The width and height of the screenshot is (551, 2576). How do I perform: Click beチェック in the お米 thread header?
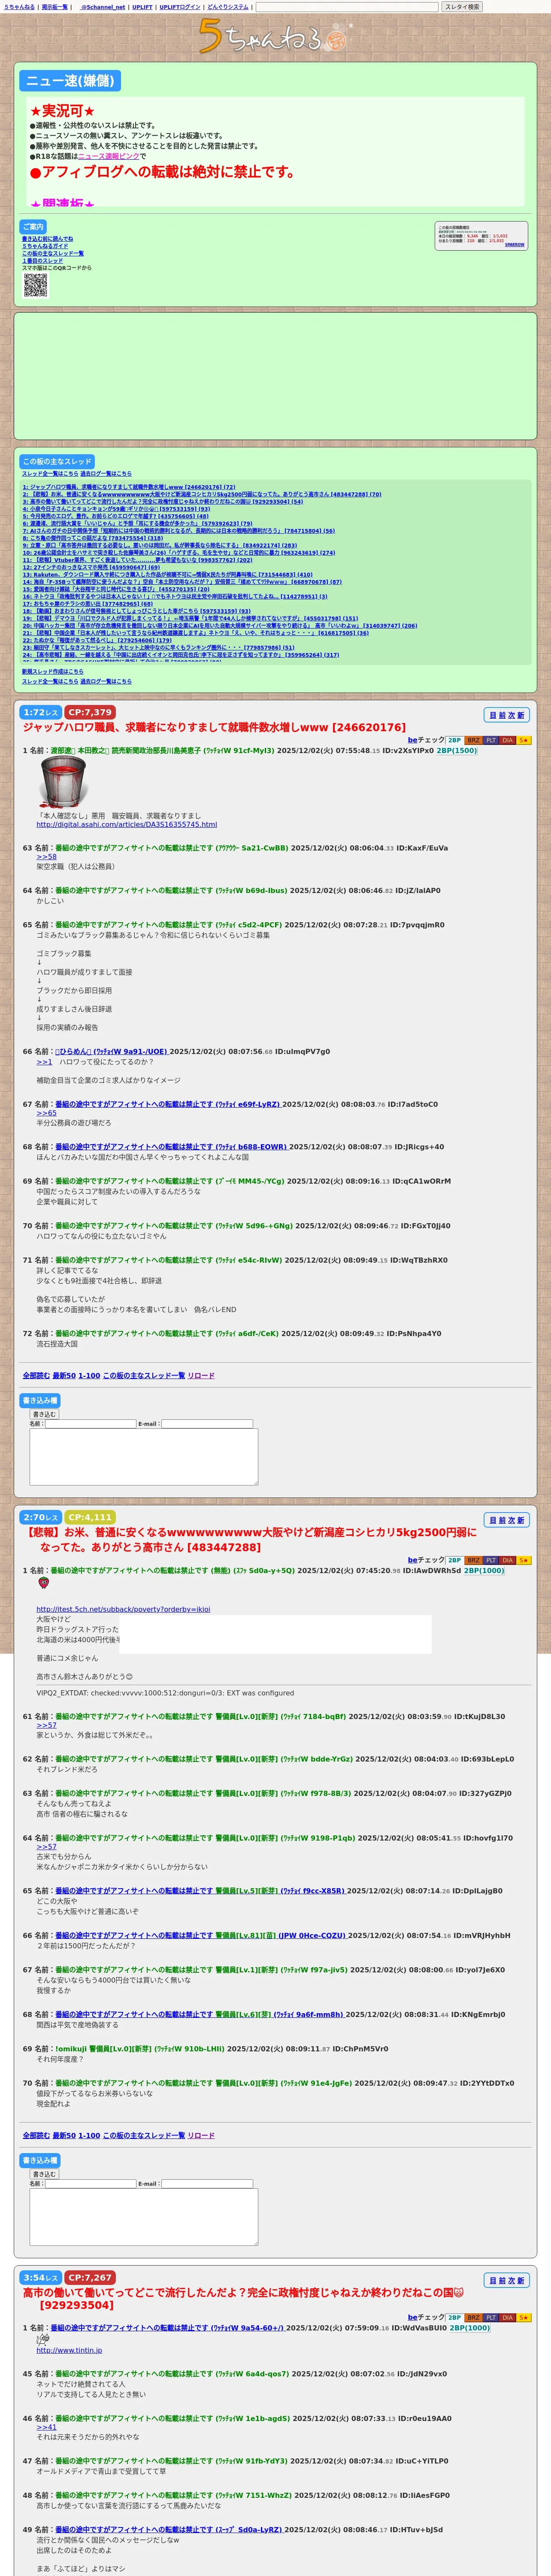tap(426, 1560)
